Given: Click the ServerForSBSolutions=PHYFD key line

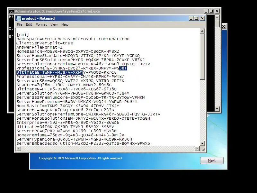Looking at the screenshot, I should (81, 60).
